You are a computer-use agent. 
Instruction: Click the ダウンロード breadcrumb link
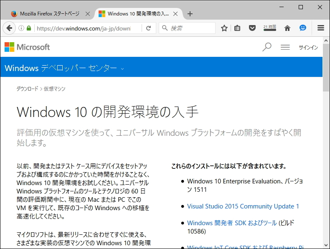pyautogui.click(x=27, y=89)
